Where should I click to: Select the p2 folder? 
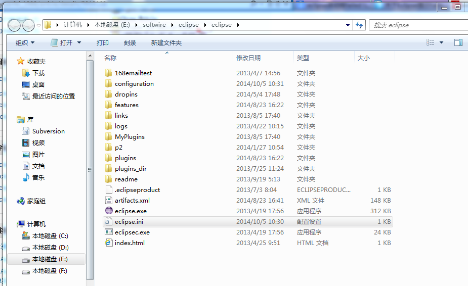click(x=118, y=148)
